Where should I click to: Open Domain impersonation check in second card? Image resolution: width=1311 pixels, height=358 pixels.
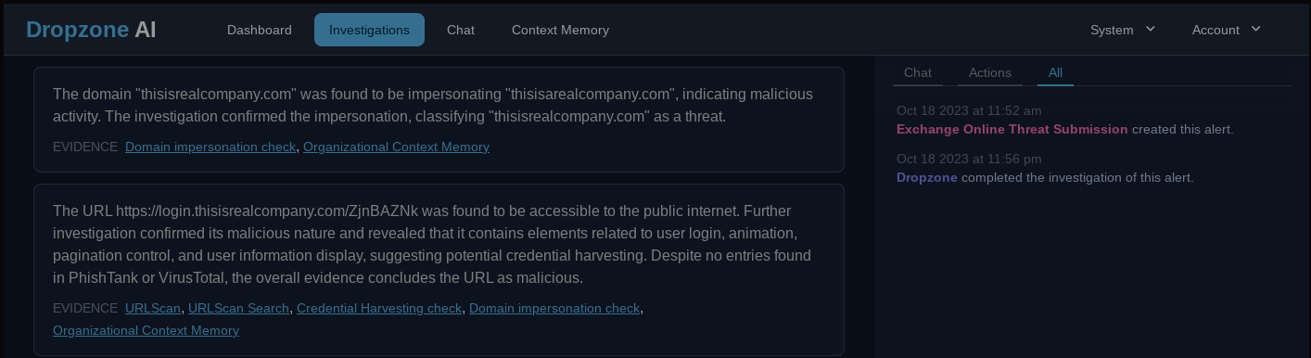coord(554,308)
